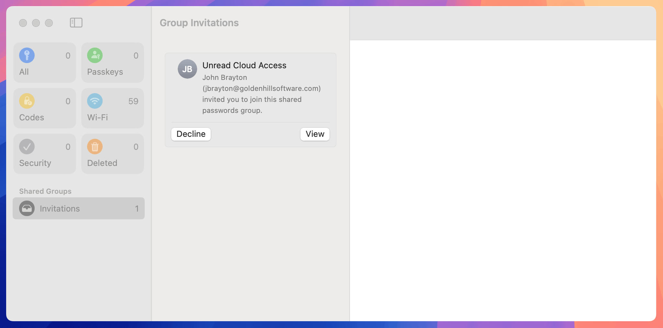Open the Deleted category

point(113,154)
